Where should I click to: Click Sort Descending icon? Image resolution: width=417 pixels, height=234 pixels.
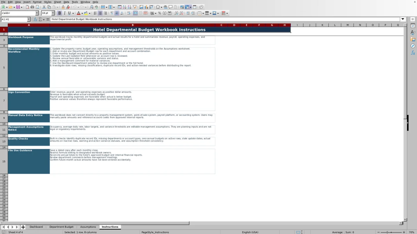tap(129, 7)
